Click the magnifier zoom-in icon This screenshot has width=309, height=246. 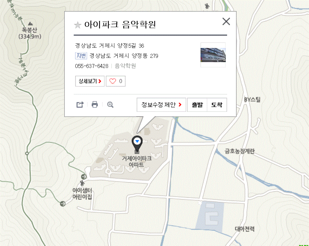(x=110, y=105)
